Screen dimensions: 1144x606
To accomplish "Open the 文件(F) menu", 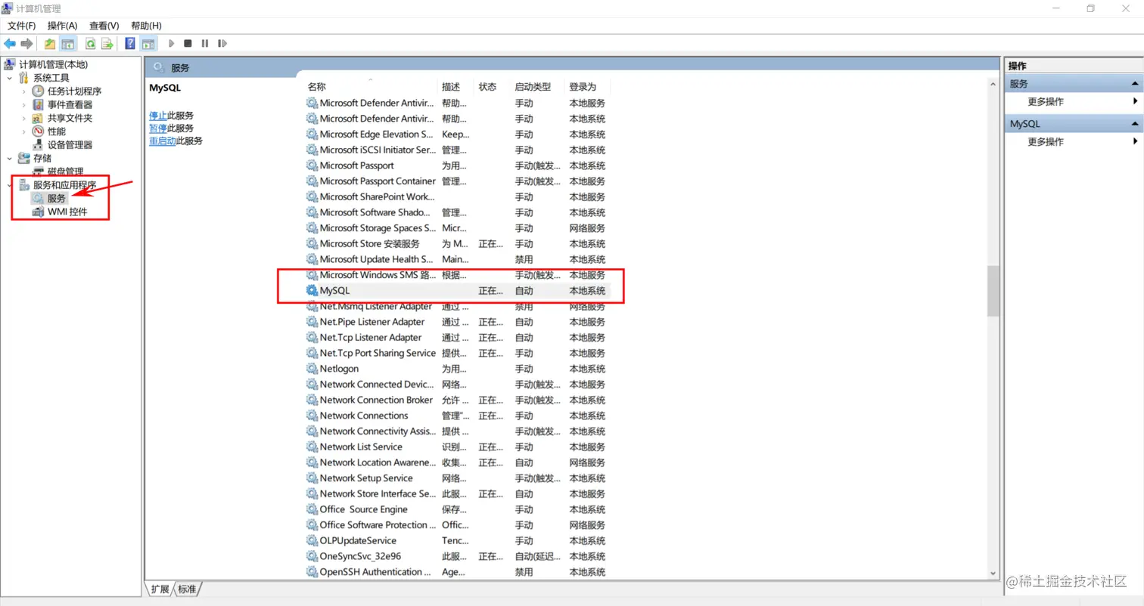I will click(22, 26).
